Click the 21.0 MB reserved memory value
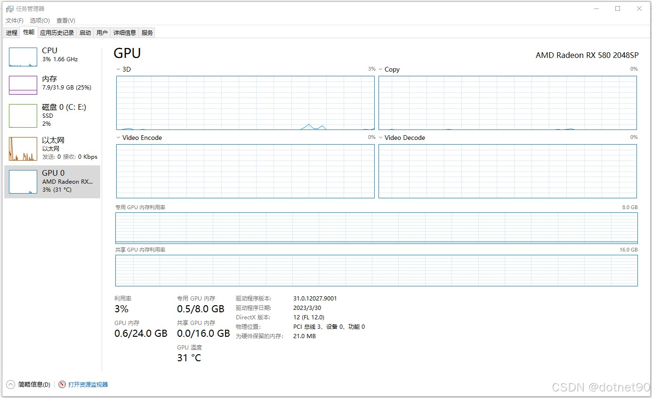This screenshot has width=652, height=398. [x=304, y=336]
